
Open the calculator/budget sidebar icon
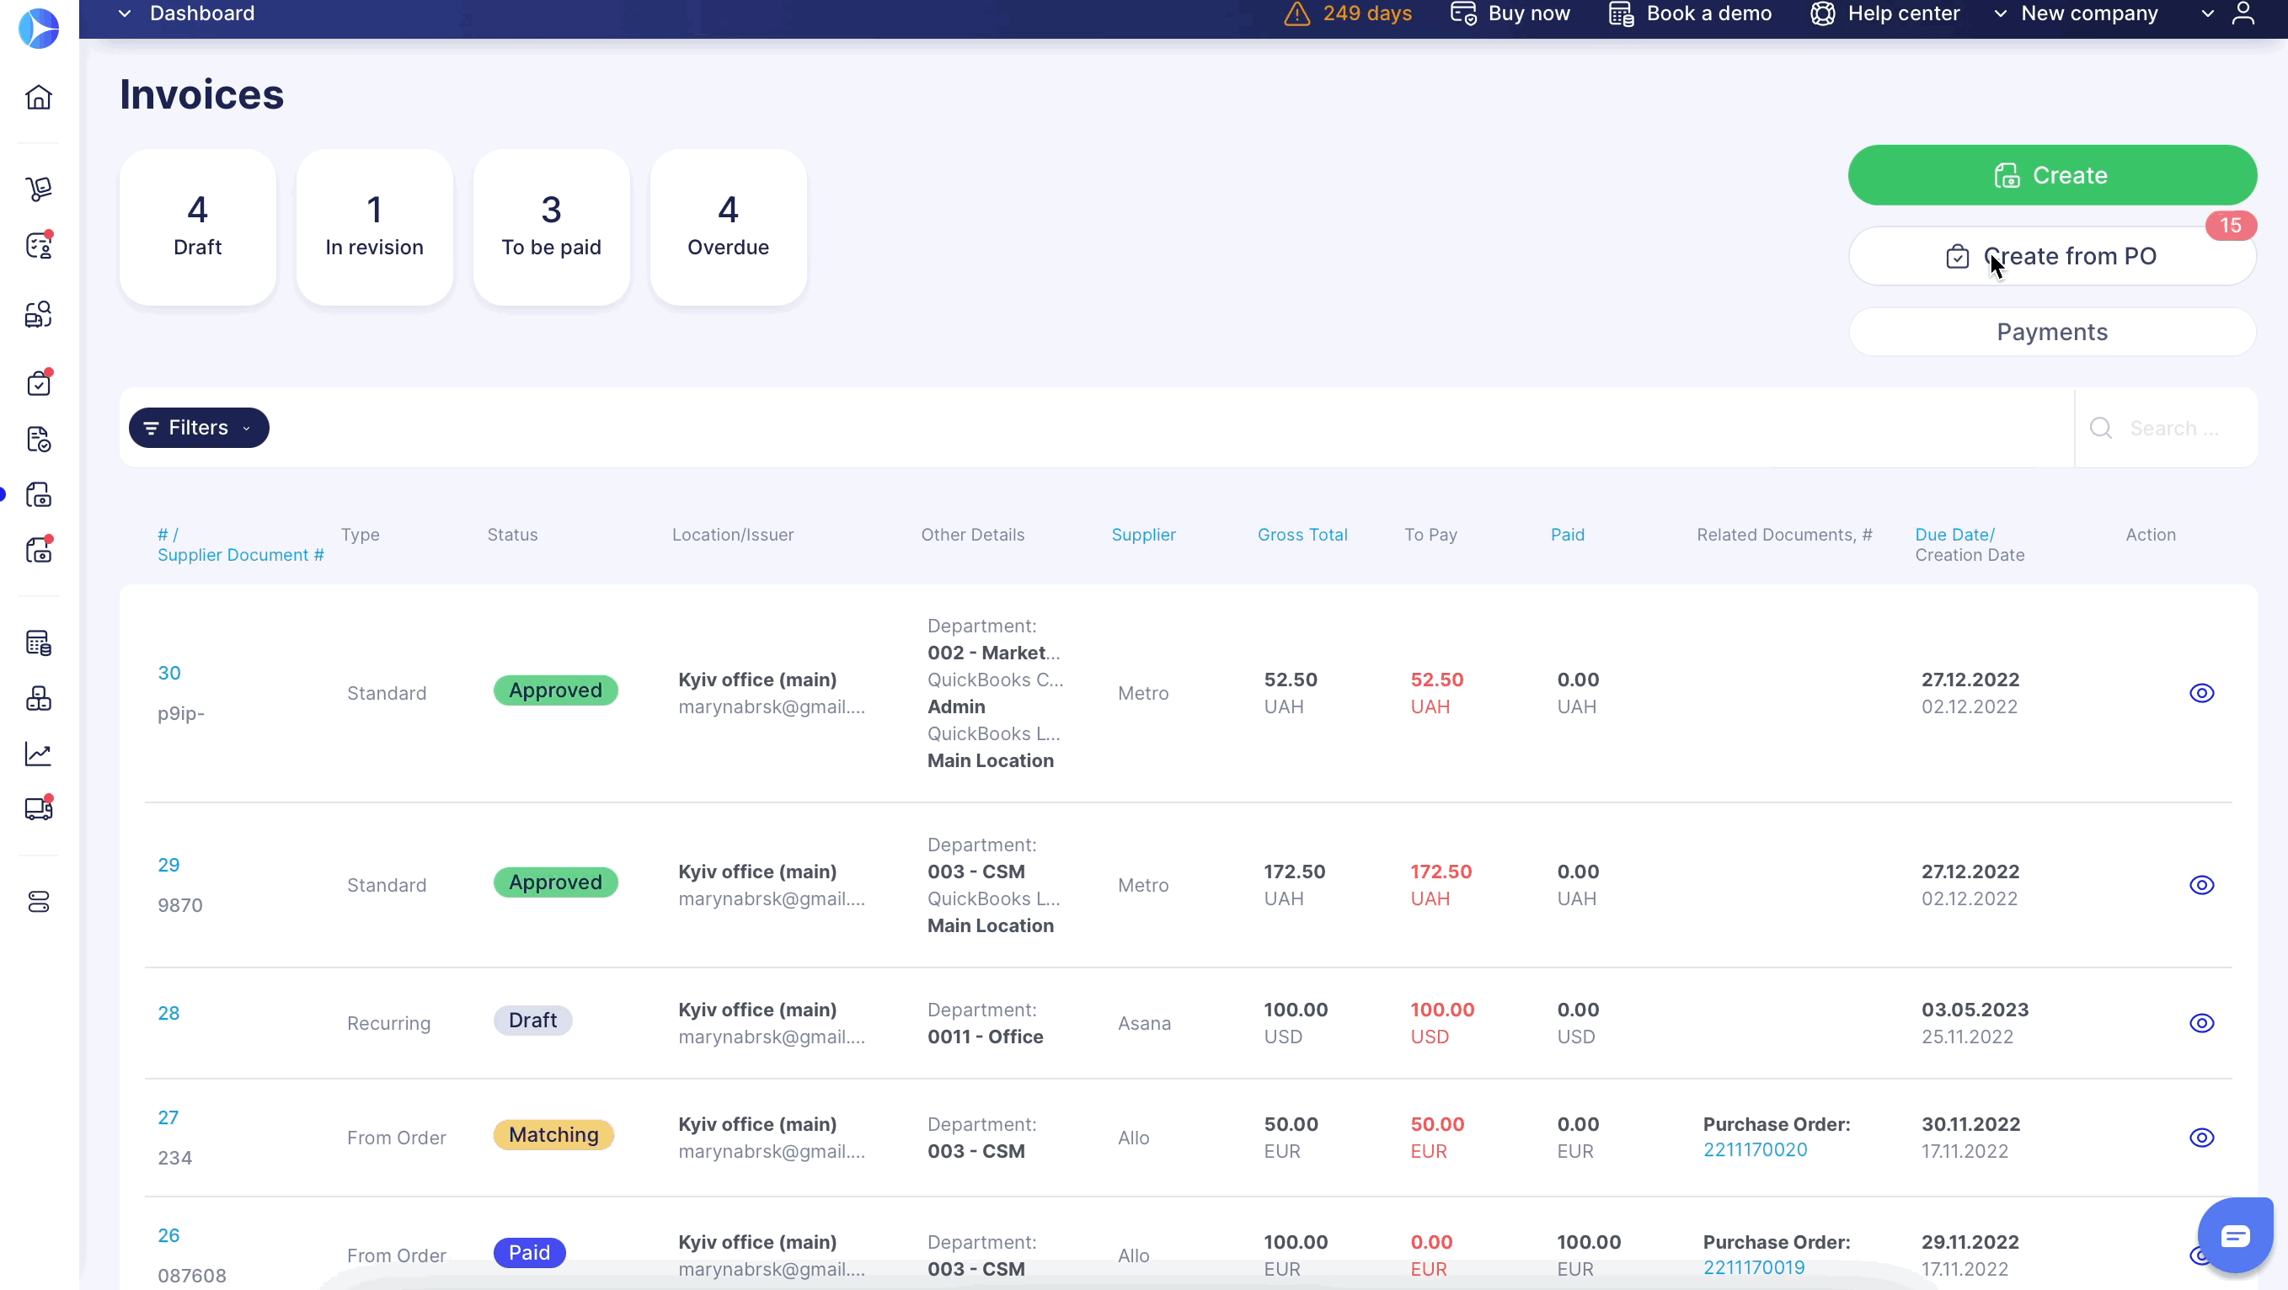[x=38, y=642]
